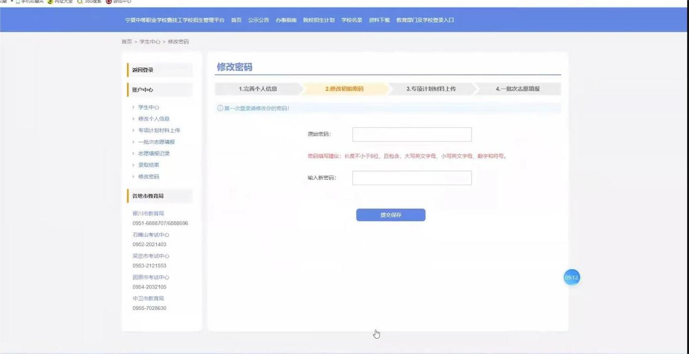Go to 学生中心 via the breadcrumb
The height and width of the screenshot is (354, 689).
pyautogui.click(x=150, y=42)
